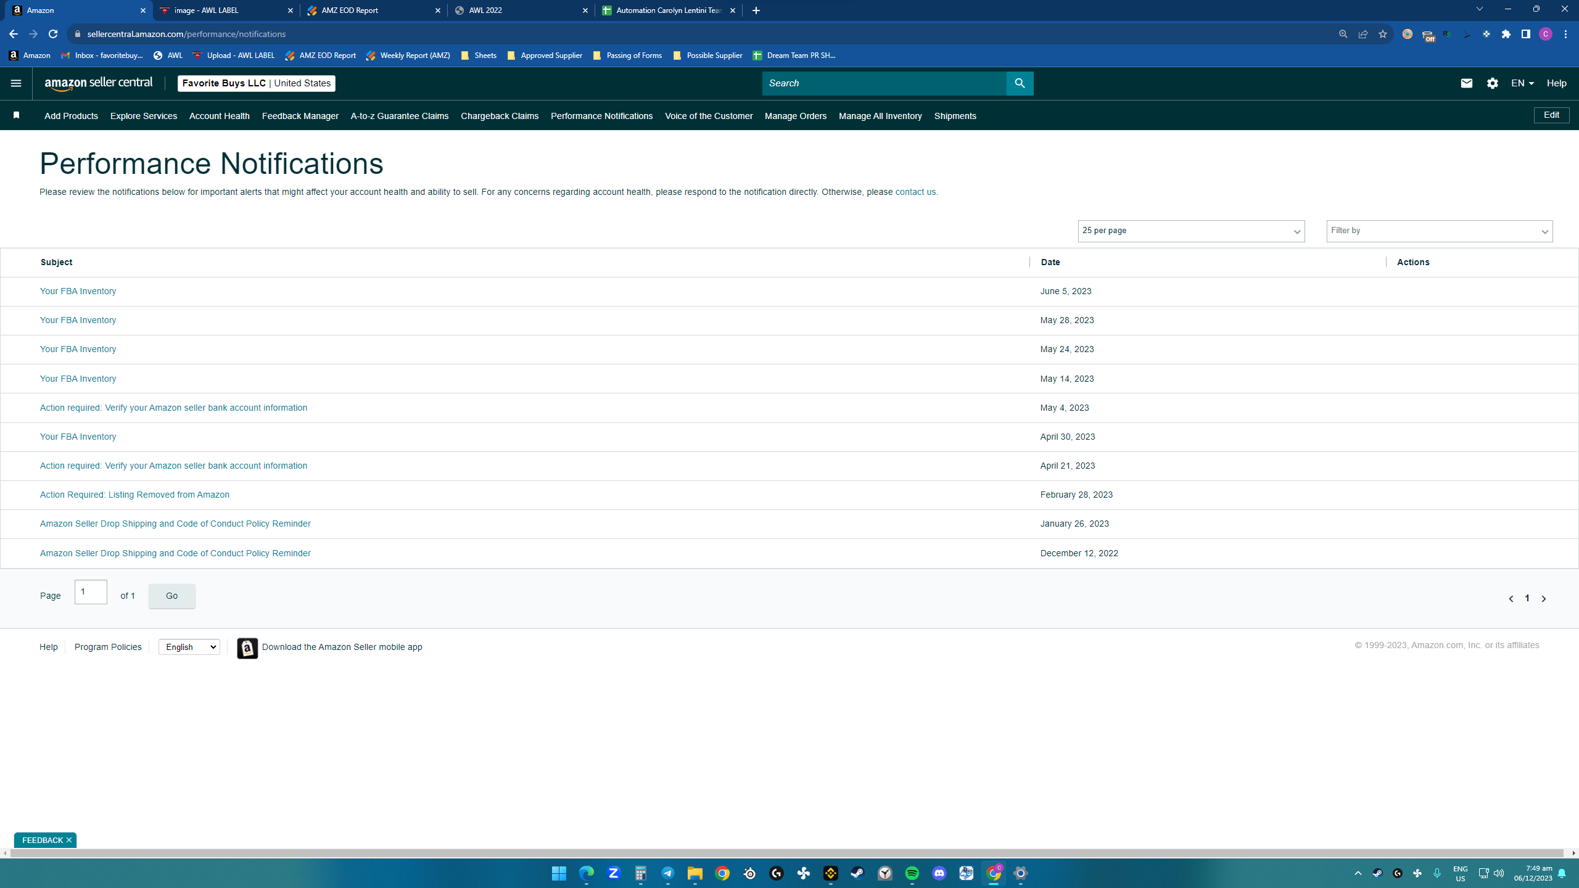Open the Chrome extensions puzzle icon

(1506, 34)
